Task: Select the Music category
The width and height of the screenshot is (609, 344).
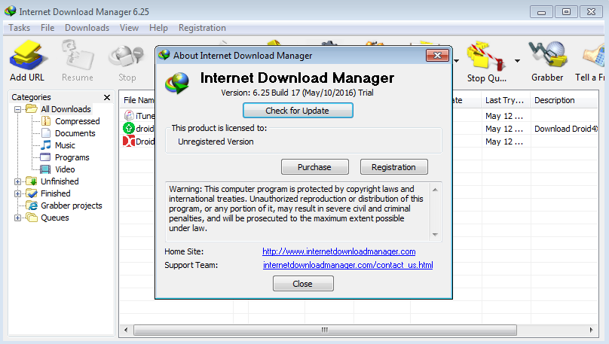Action: coord(65,145)
